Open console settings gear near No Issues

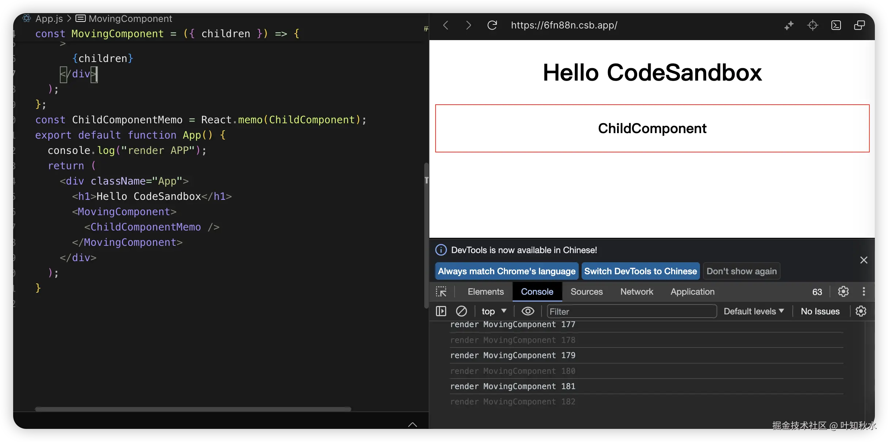click(861, 311)
